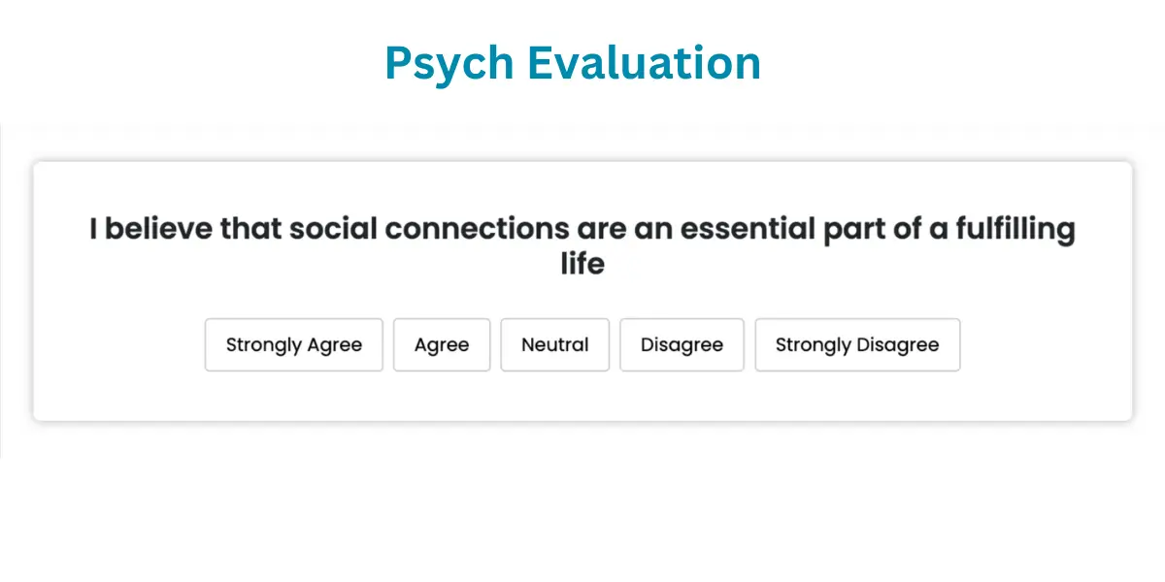
Task: Click the word "Psych" in the title
Action: [x=449, y=64]
